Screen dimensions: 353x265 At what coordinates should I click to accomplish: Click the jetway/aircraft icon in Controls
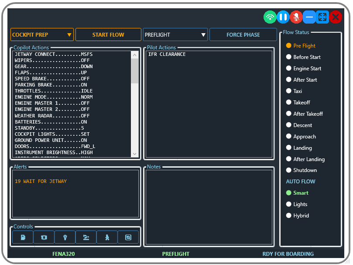86,237
